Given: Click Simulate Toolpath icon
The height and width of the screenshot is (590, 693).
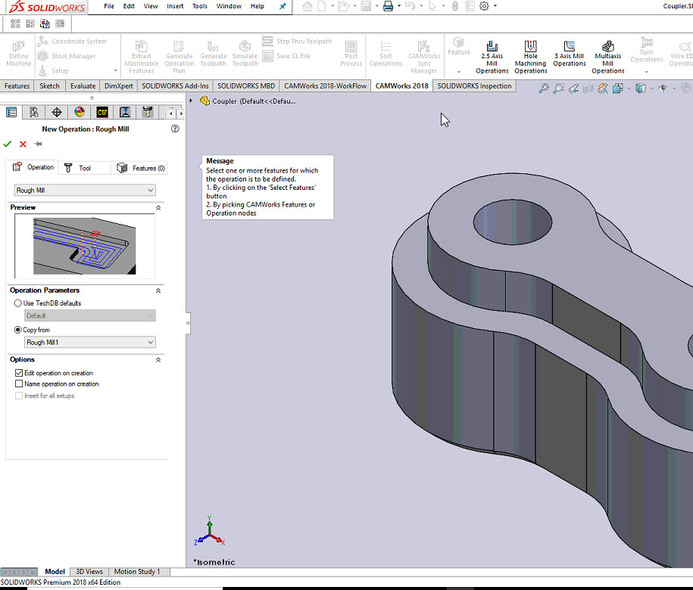Looking at the screenshot, I should coord(245,54).
